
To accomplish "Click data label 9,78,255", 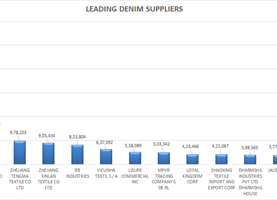I will click(x=18, y=132).
